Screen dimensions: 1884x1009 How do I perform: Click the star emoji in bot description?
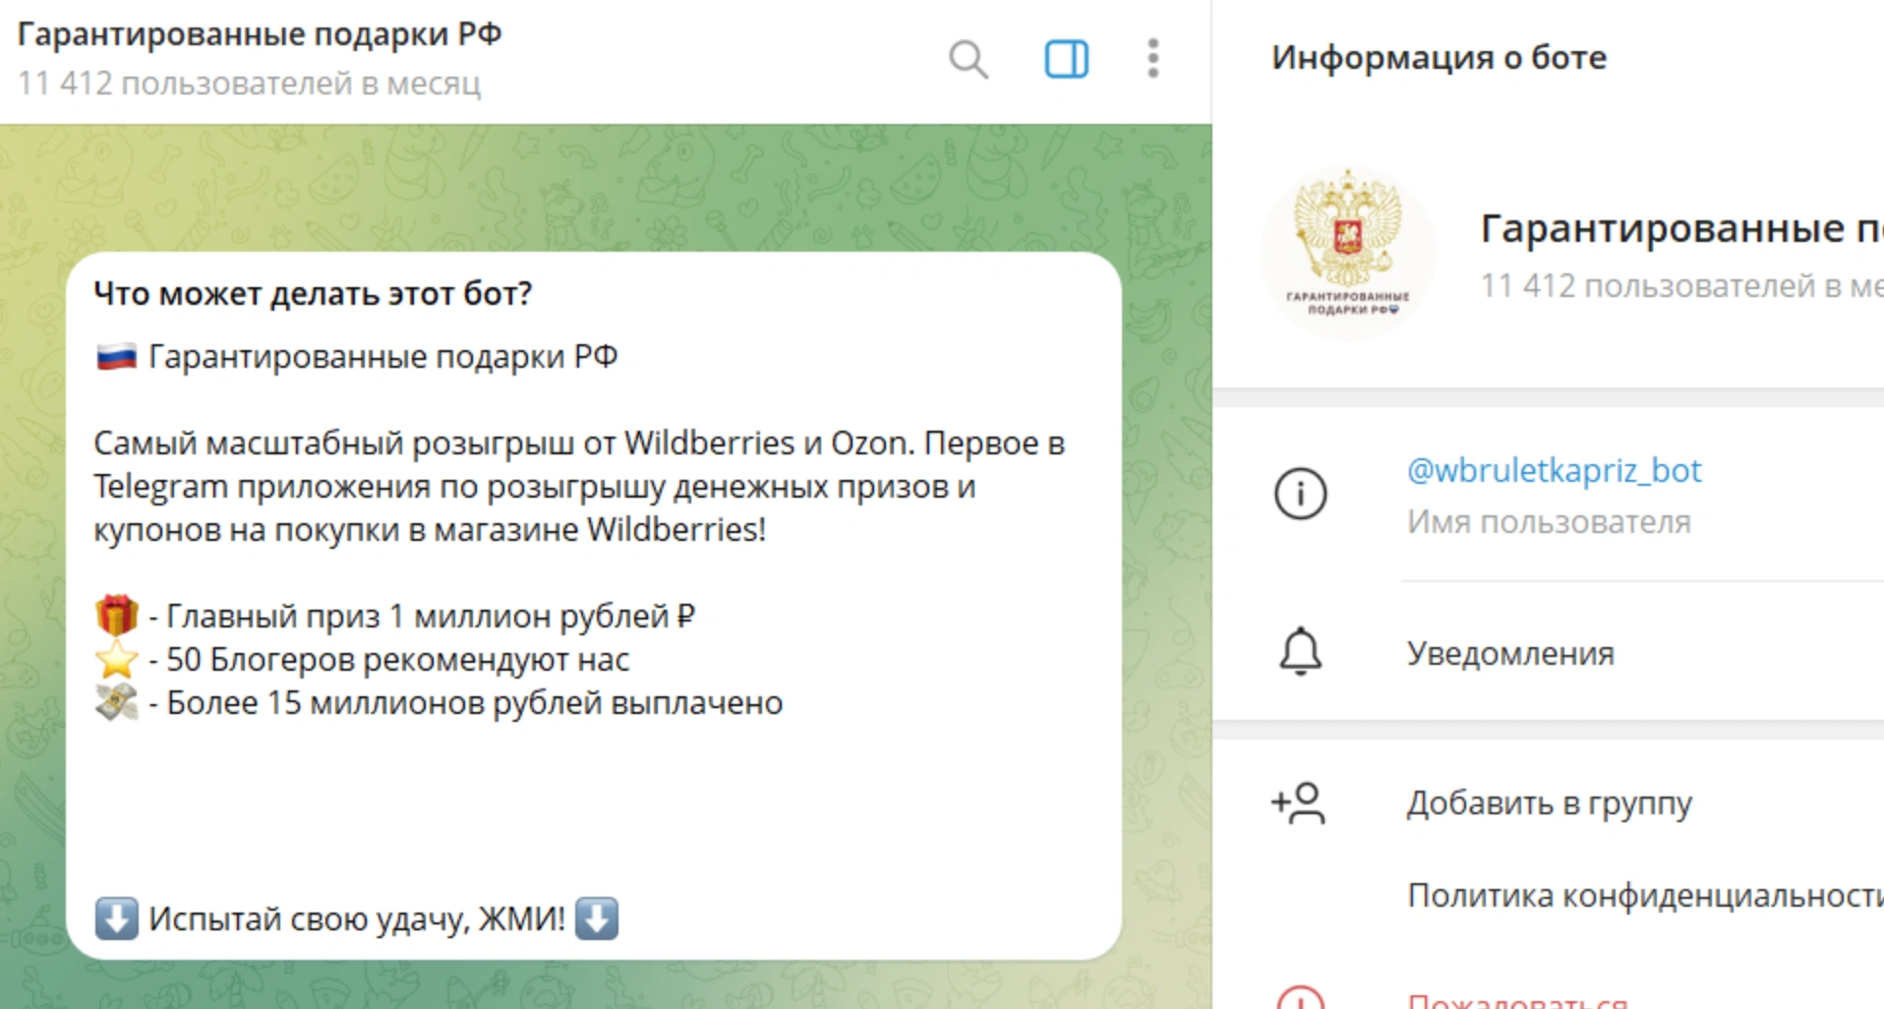[116, 659]
